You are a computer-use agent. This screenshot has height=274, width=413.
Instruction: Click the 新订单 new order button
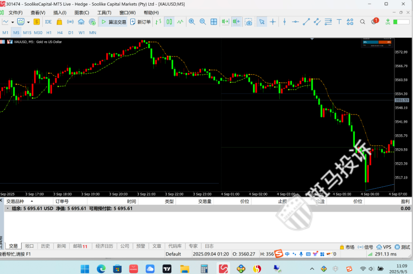point(140,22)
